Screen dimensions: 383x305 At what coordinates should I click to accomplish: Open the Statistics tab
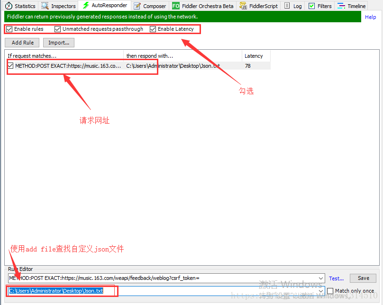tap(20, 6)
